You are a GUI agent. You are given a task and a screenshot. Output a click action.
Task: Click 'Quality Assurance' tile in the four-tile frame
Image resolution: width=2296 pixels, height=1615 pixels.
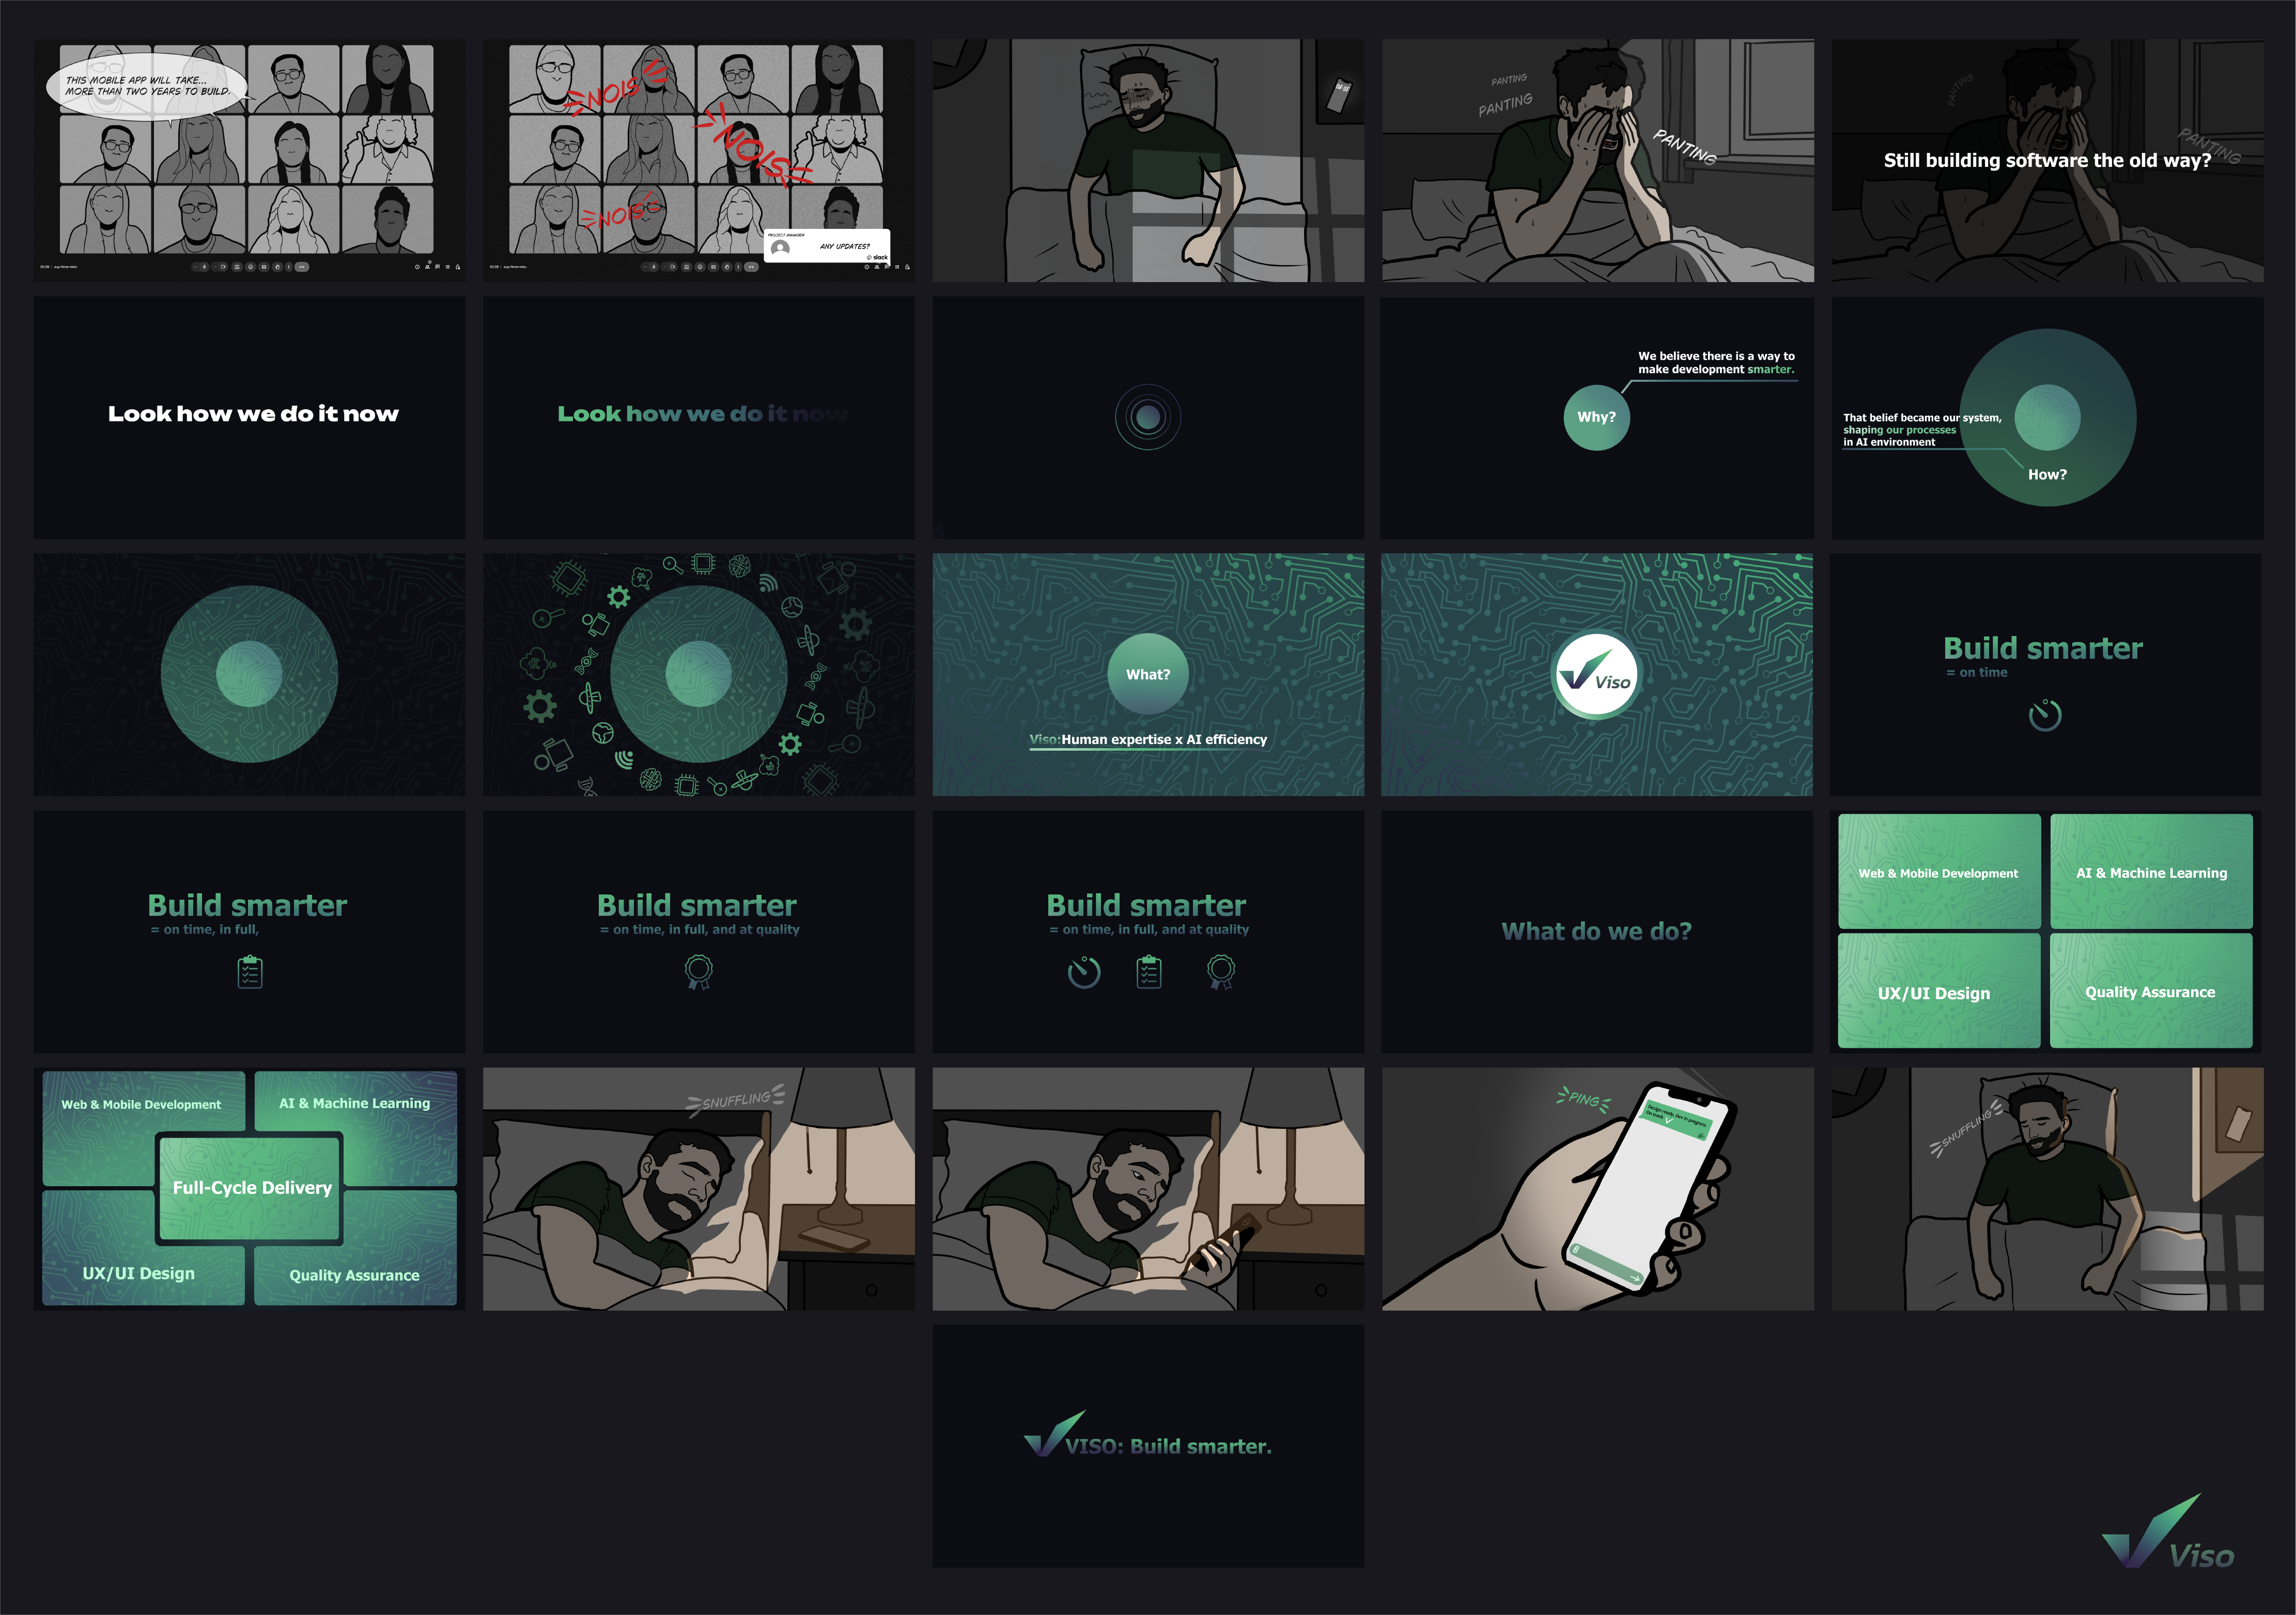(x=2151, y=991)
